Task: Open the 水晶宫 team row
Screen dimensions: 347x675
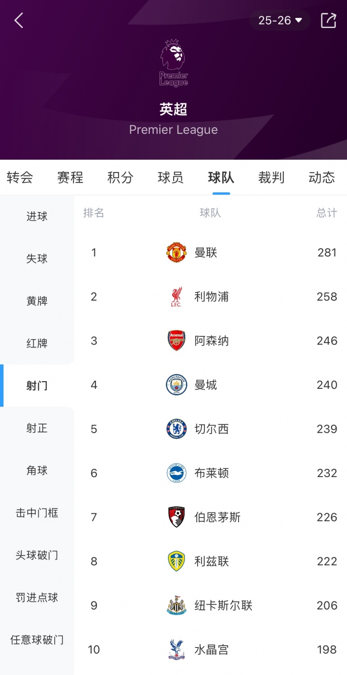Action: coord(212,650)
